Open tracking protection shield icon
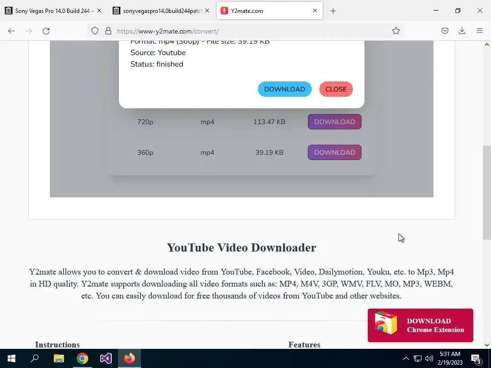 [95, 31]
